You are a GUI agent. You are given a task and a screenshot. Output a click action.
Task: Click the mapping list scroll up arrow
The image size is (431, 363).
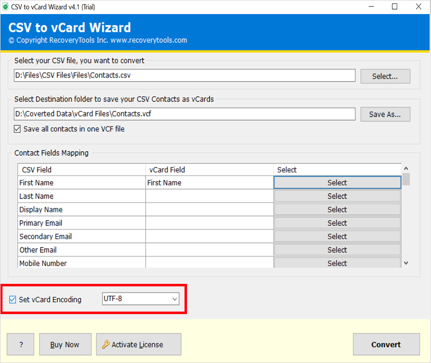point(406,168)
